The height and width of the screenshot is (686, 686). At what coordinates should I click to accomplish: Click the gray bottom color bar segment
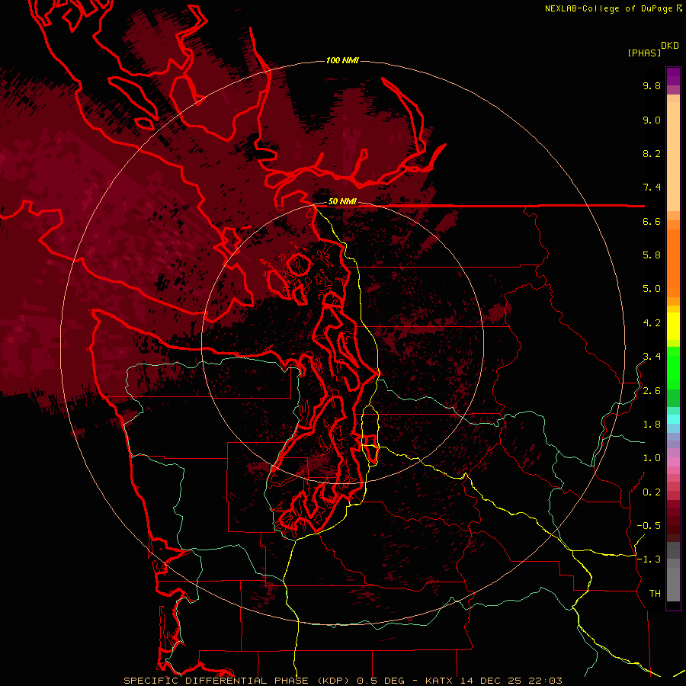click(x=673, y=586)
